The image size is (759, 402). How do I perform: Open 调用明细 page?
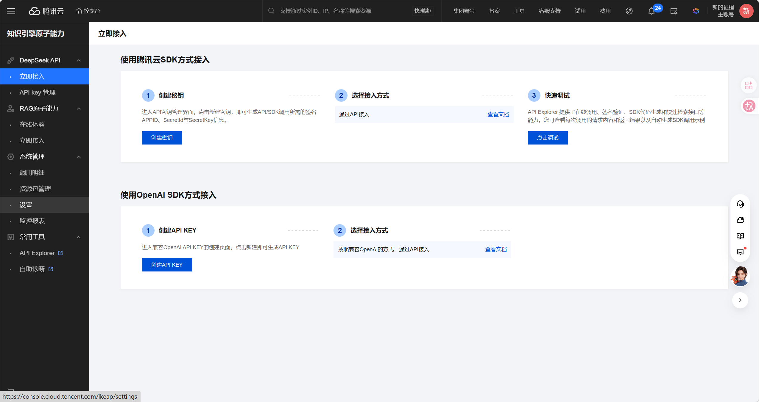(x=45, y=173)
